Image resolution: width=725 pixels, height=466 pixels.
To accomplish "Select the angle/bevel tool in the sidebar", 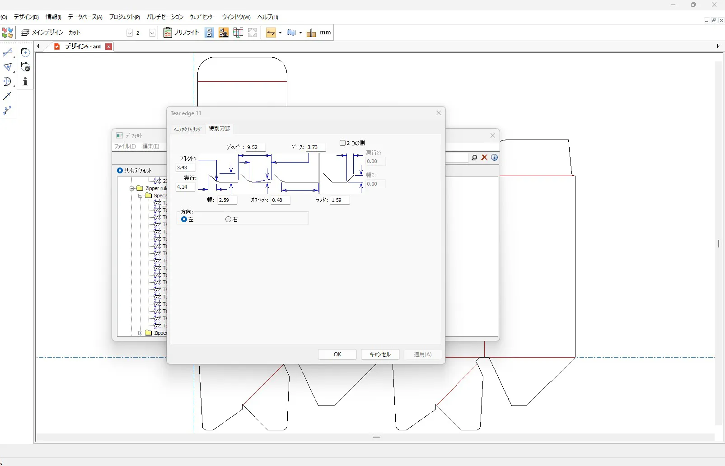I will 8,67.
